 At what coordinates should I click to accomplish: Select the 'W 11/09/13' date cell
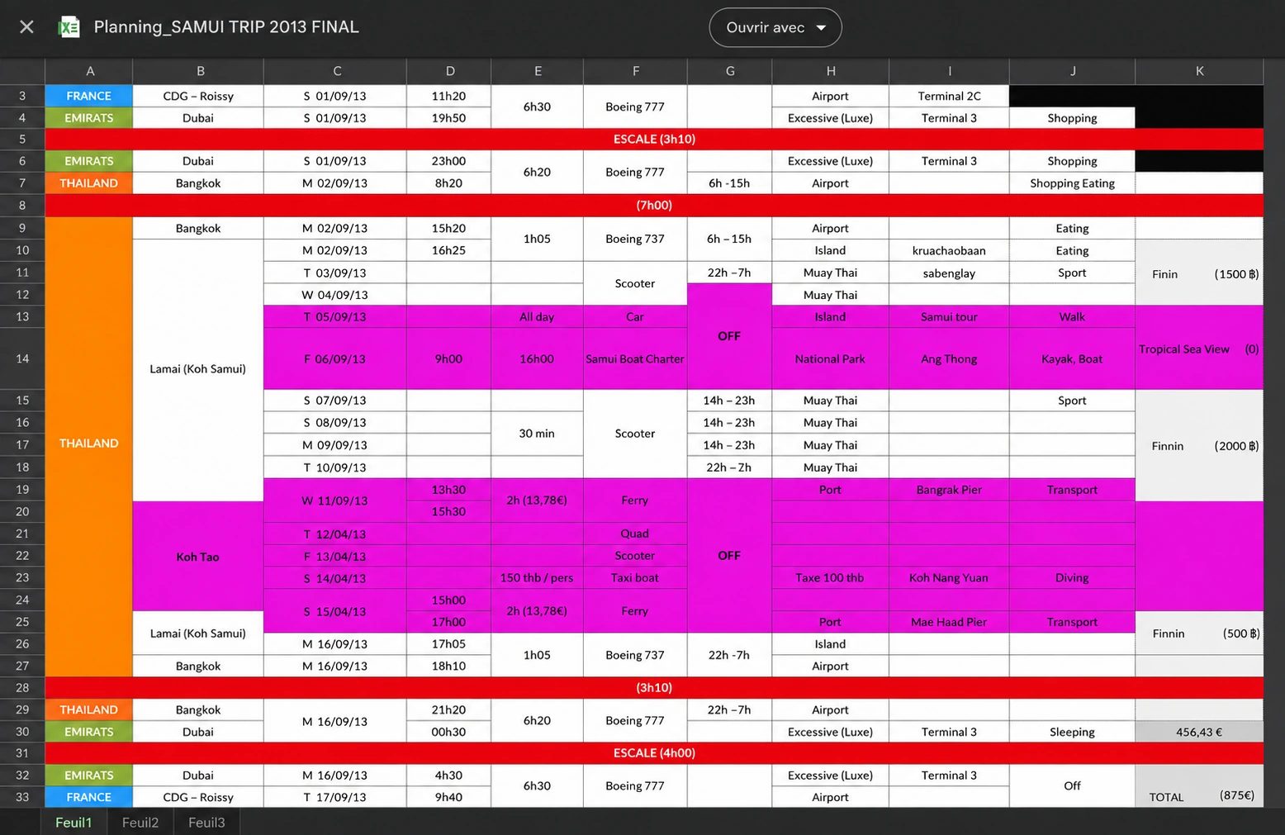click(334, 501)
